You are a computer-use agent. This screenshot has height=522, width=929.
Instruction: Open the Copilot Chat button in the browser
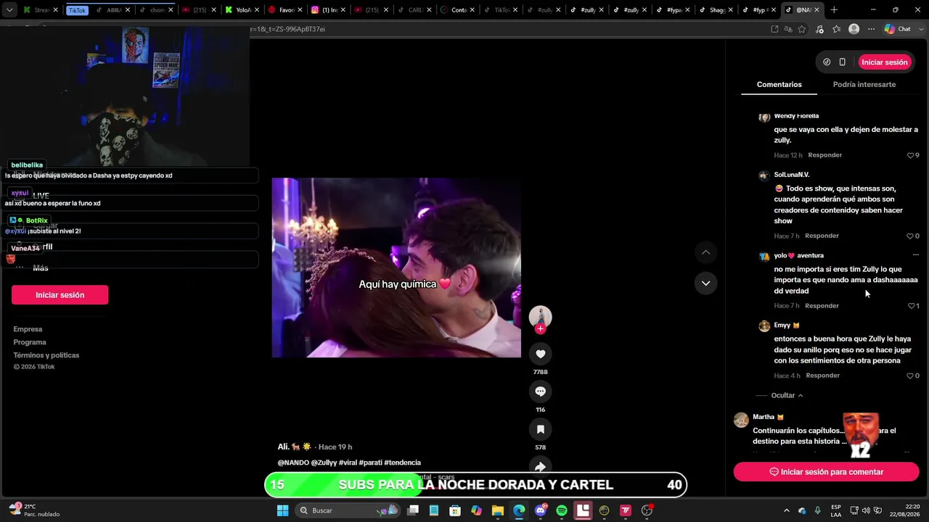(x=898, y=29)
